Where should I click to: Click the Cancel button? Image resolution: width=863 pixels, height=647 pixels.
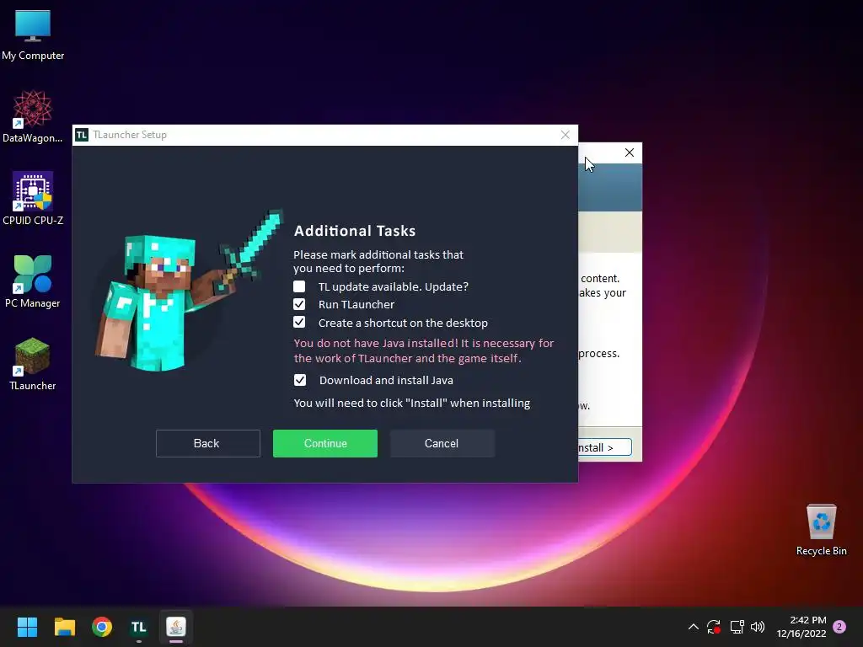pos(442,443)
